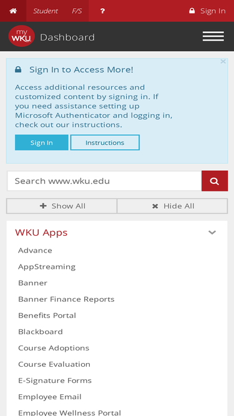
Task: Collapse the WKU Apps chevron
Action: [212, 233]
